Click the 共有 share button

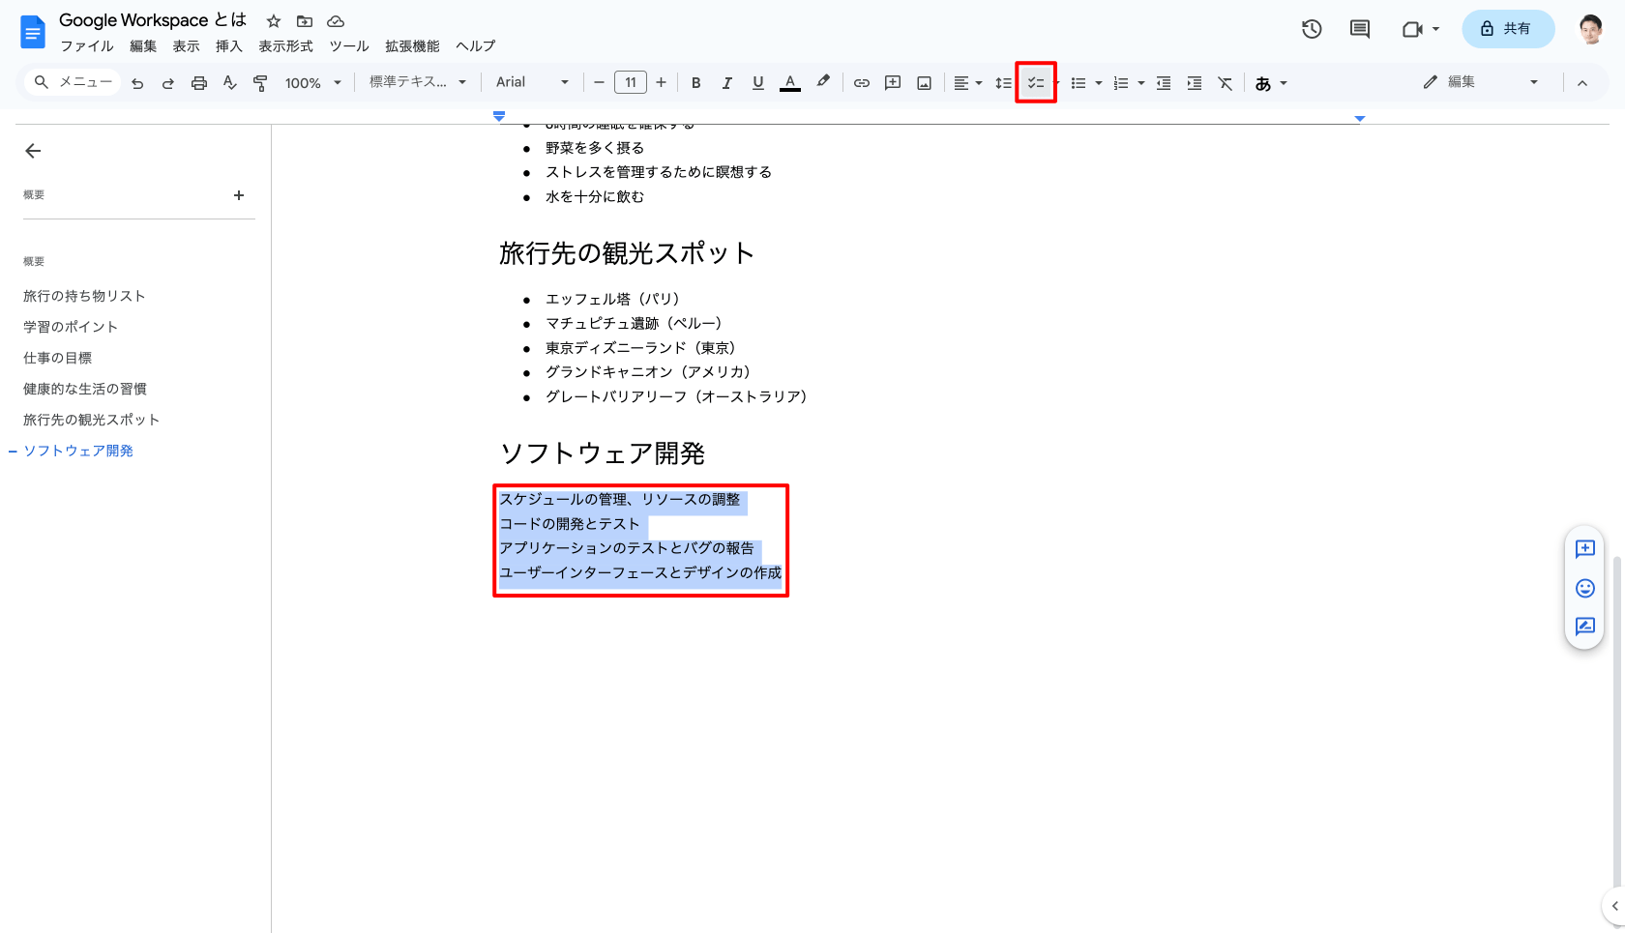coord(1508,29)
